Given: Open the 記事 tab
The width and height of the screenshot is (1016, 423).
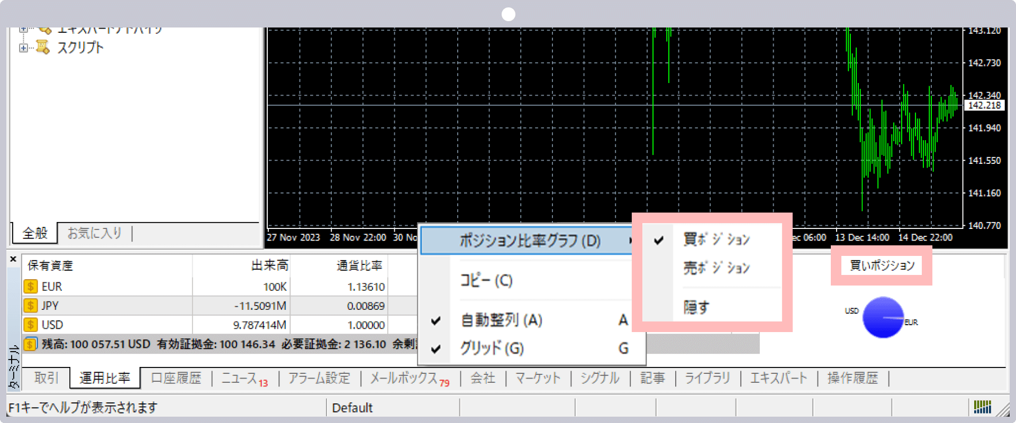Looking at the screenshot, I should coord(652,378).
